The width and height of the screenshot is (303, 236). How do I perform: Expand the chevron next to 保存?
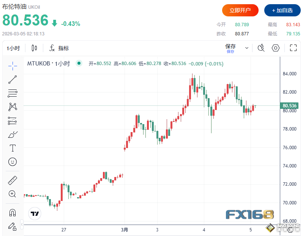click(x=247, y=48)
